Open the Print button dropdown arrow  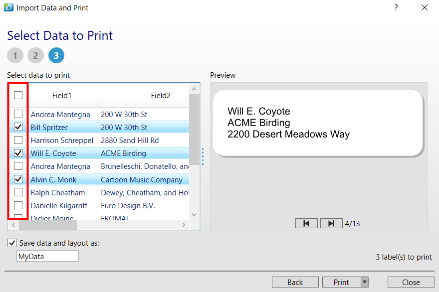364,282
